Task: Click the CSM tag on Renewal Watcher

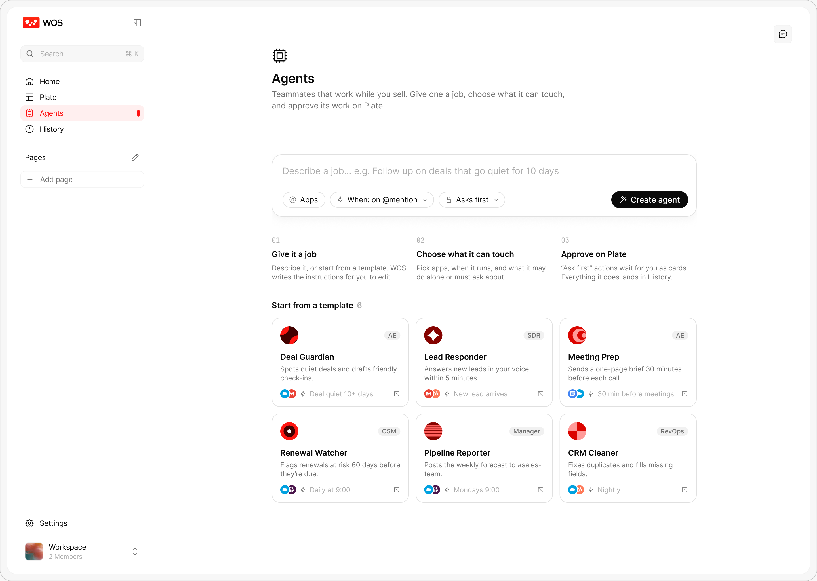Action: pos(388,431)
